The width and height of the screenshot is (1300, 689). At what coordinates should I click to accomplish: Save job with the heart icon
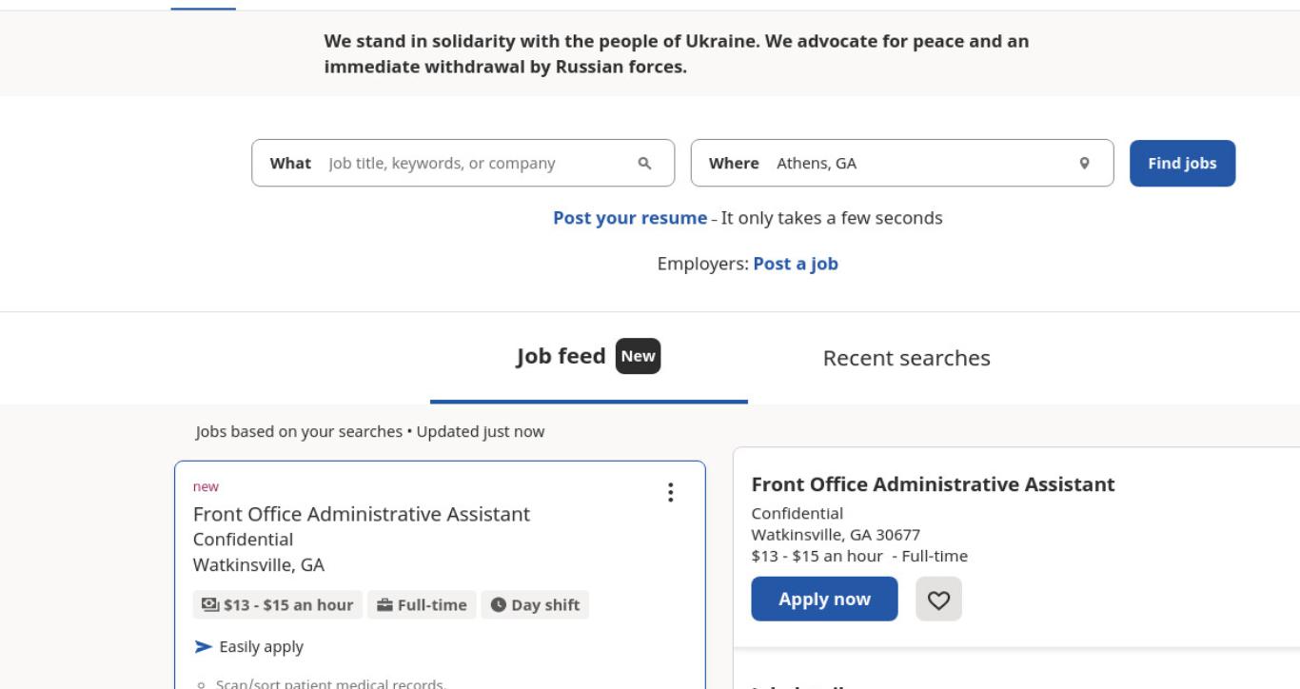[939, 600]
